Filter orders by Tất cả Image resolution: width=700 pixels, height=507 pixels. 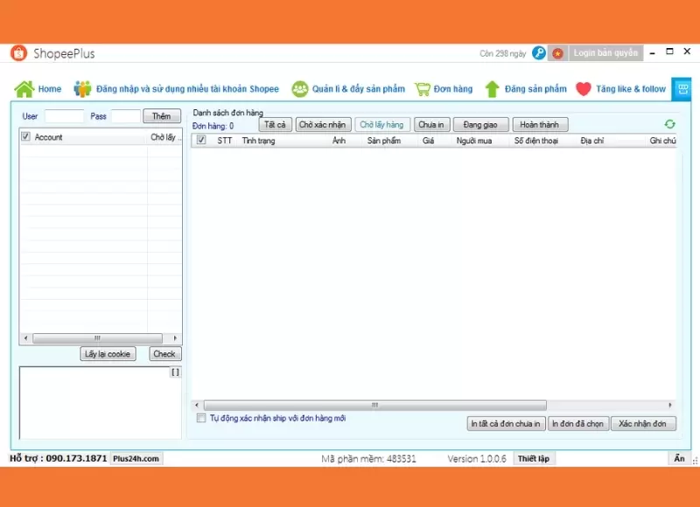click(275, 124)
